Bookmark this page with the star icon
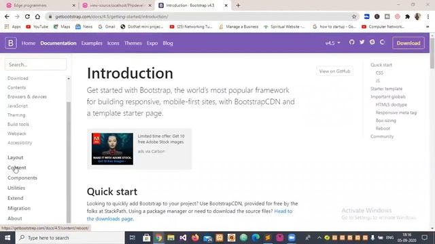This screenshot has width=435, height=244. [354, 16]
